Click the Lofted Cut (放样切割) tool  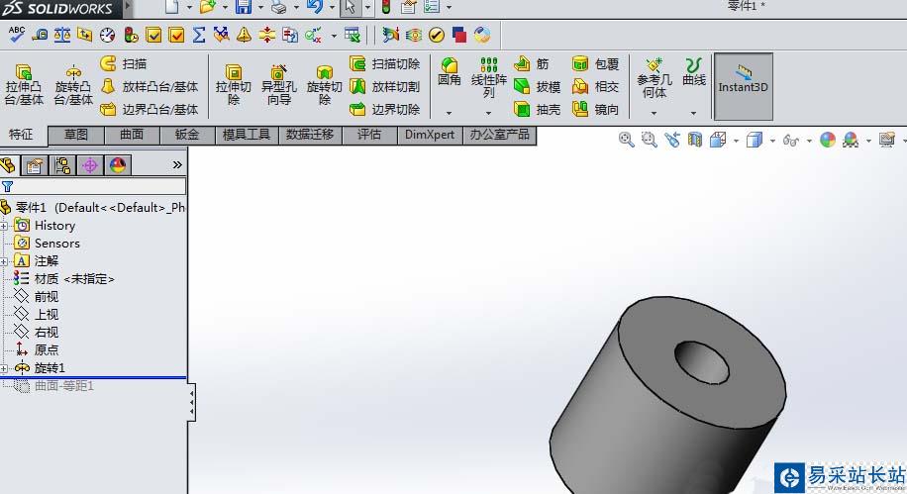coord(384,87)
